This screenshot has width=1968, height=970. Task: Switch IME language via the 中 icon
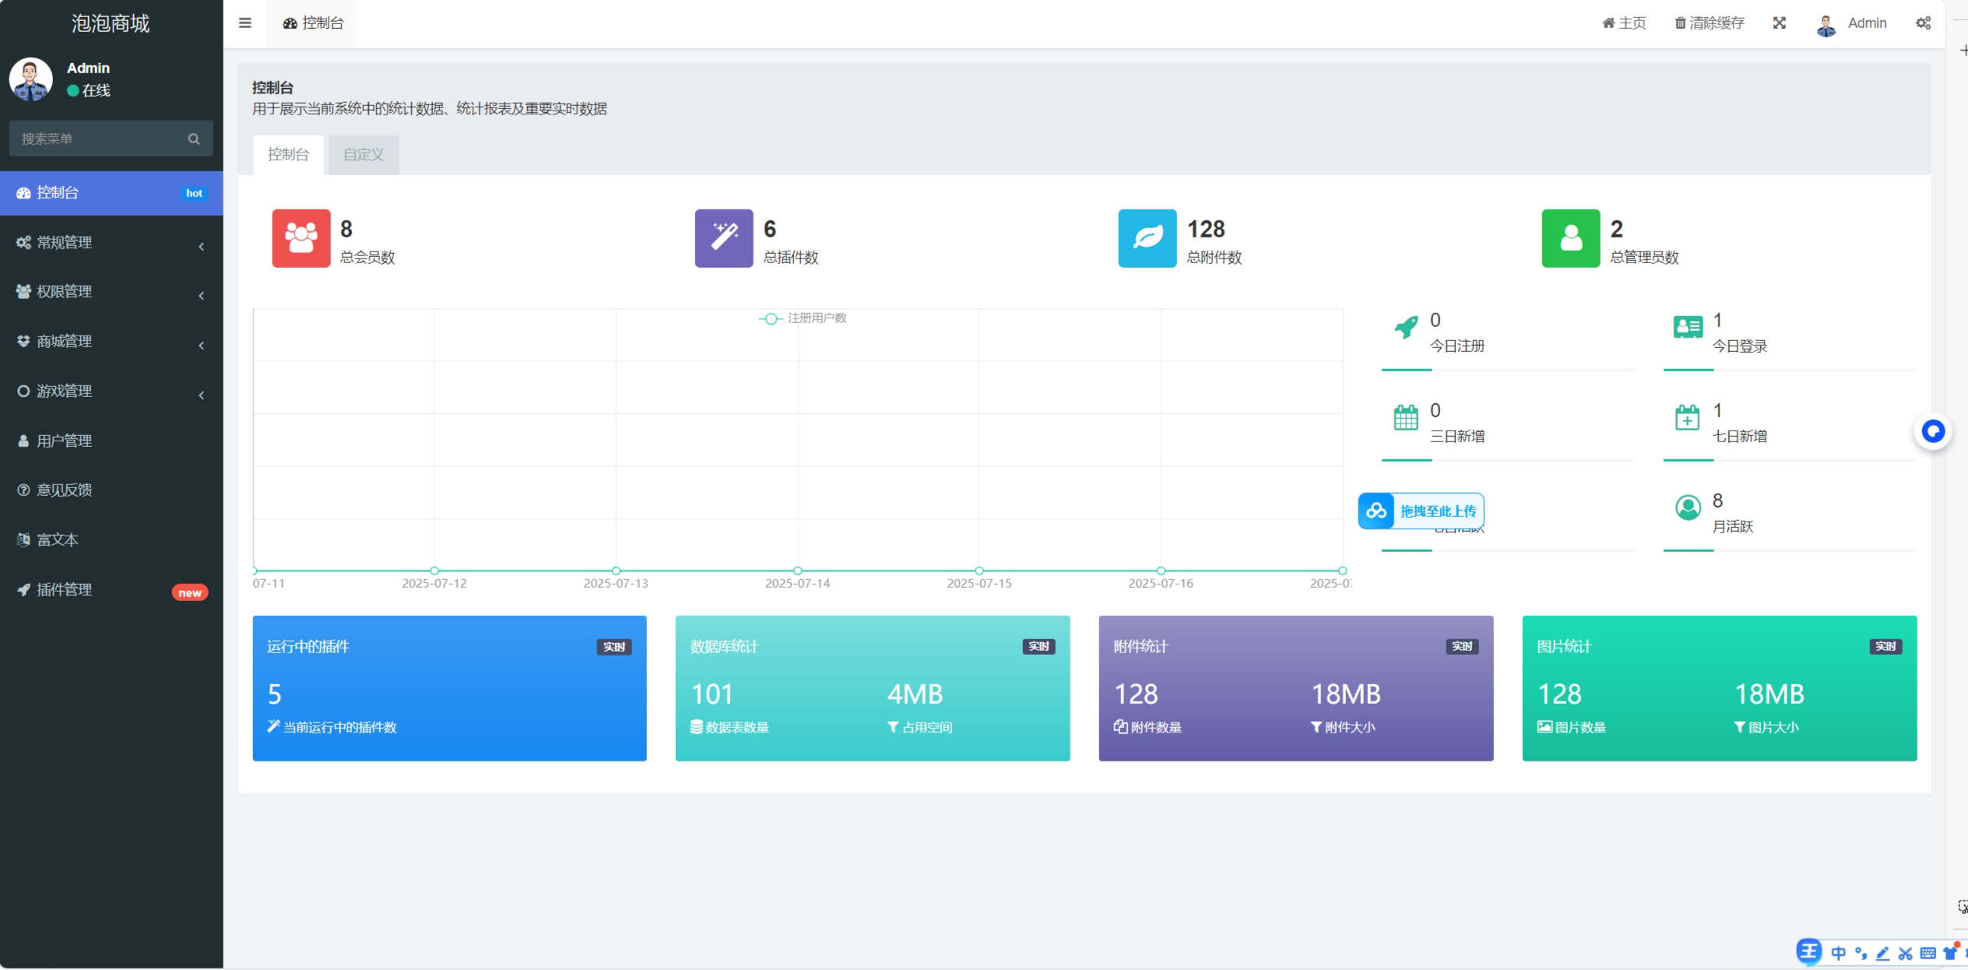[x=1838, y=953]
